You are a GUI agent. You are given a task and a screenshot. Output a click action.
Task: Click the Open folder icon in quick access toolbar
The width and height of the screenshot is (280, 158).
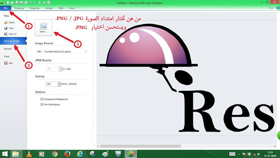click(12, 3)
